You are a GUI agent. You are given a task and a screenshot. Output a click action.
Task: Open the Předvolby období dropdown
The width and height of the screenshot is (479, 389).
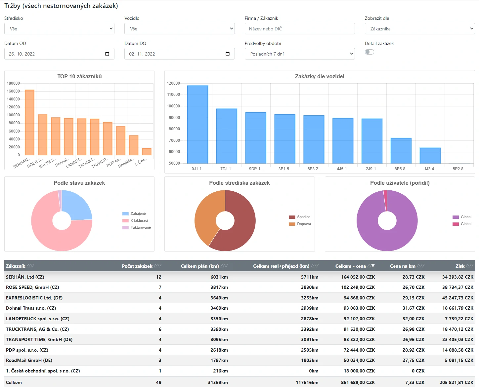tap(300, 54)
